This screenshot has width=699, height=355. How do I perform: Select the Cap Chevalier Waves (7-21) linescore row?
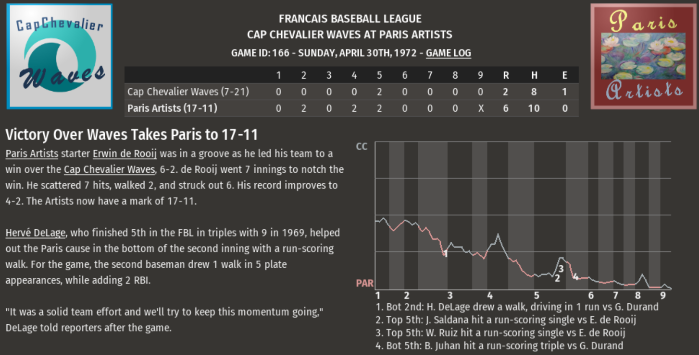[x=187, y=91]
